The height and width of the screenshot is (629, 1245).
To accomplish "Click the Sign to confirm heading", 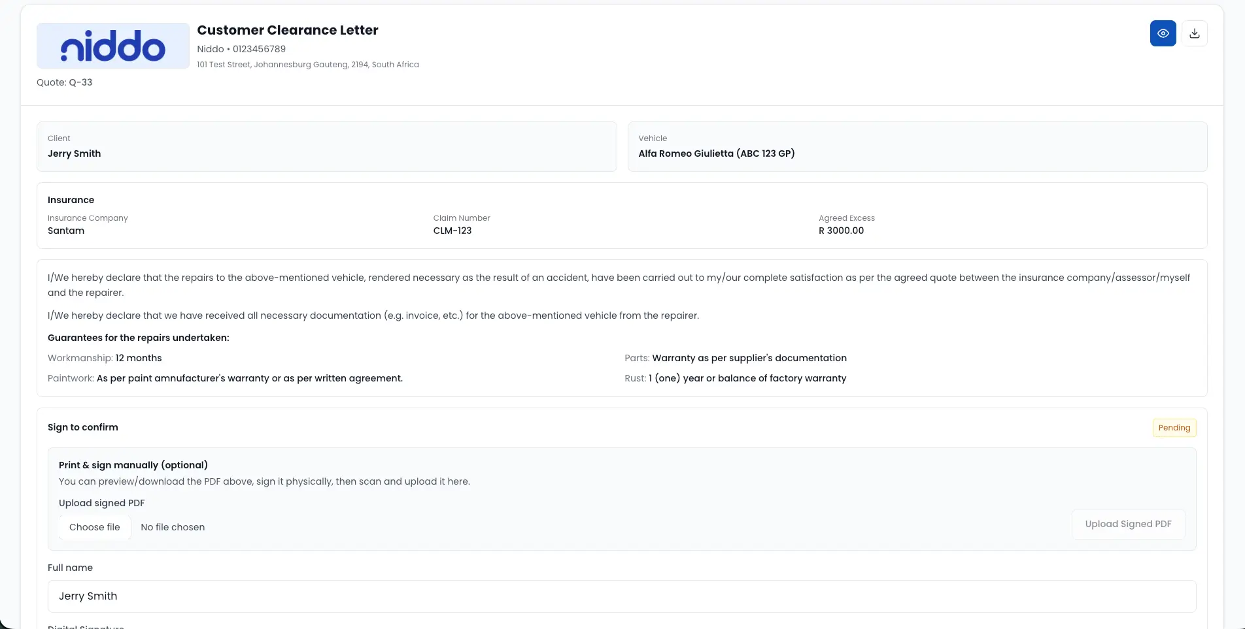I will click(x=83, y=427).
